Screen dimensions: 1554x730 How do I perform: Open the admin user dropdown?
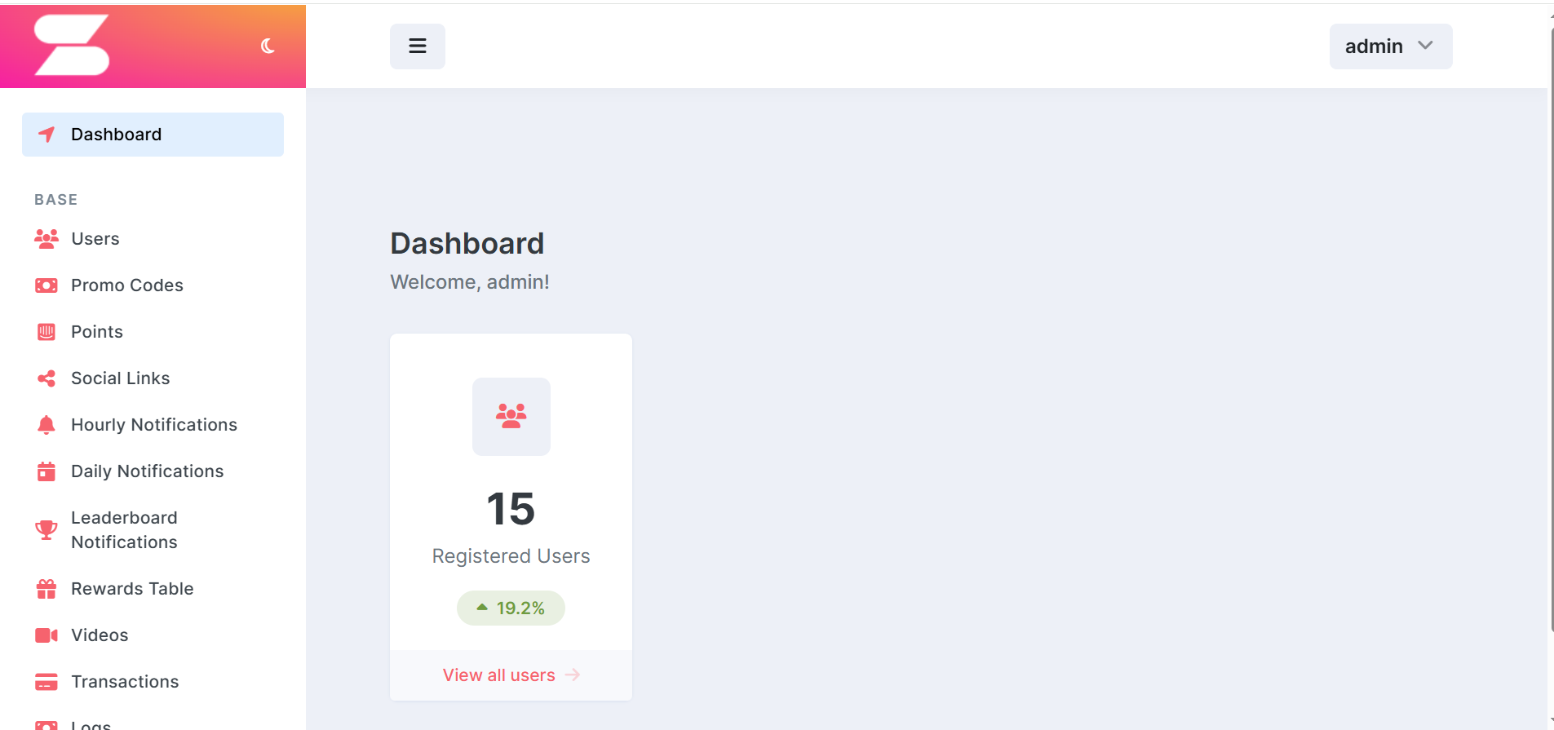[1390, 46]
